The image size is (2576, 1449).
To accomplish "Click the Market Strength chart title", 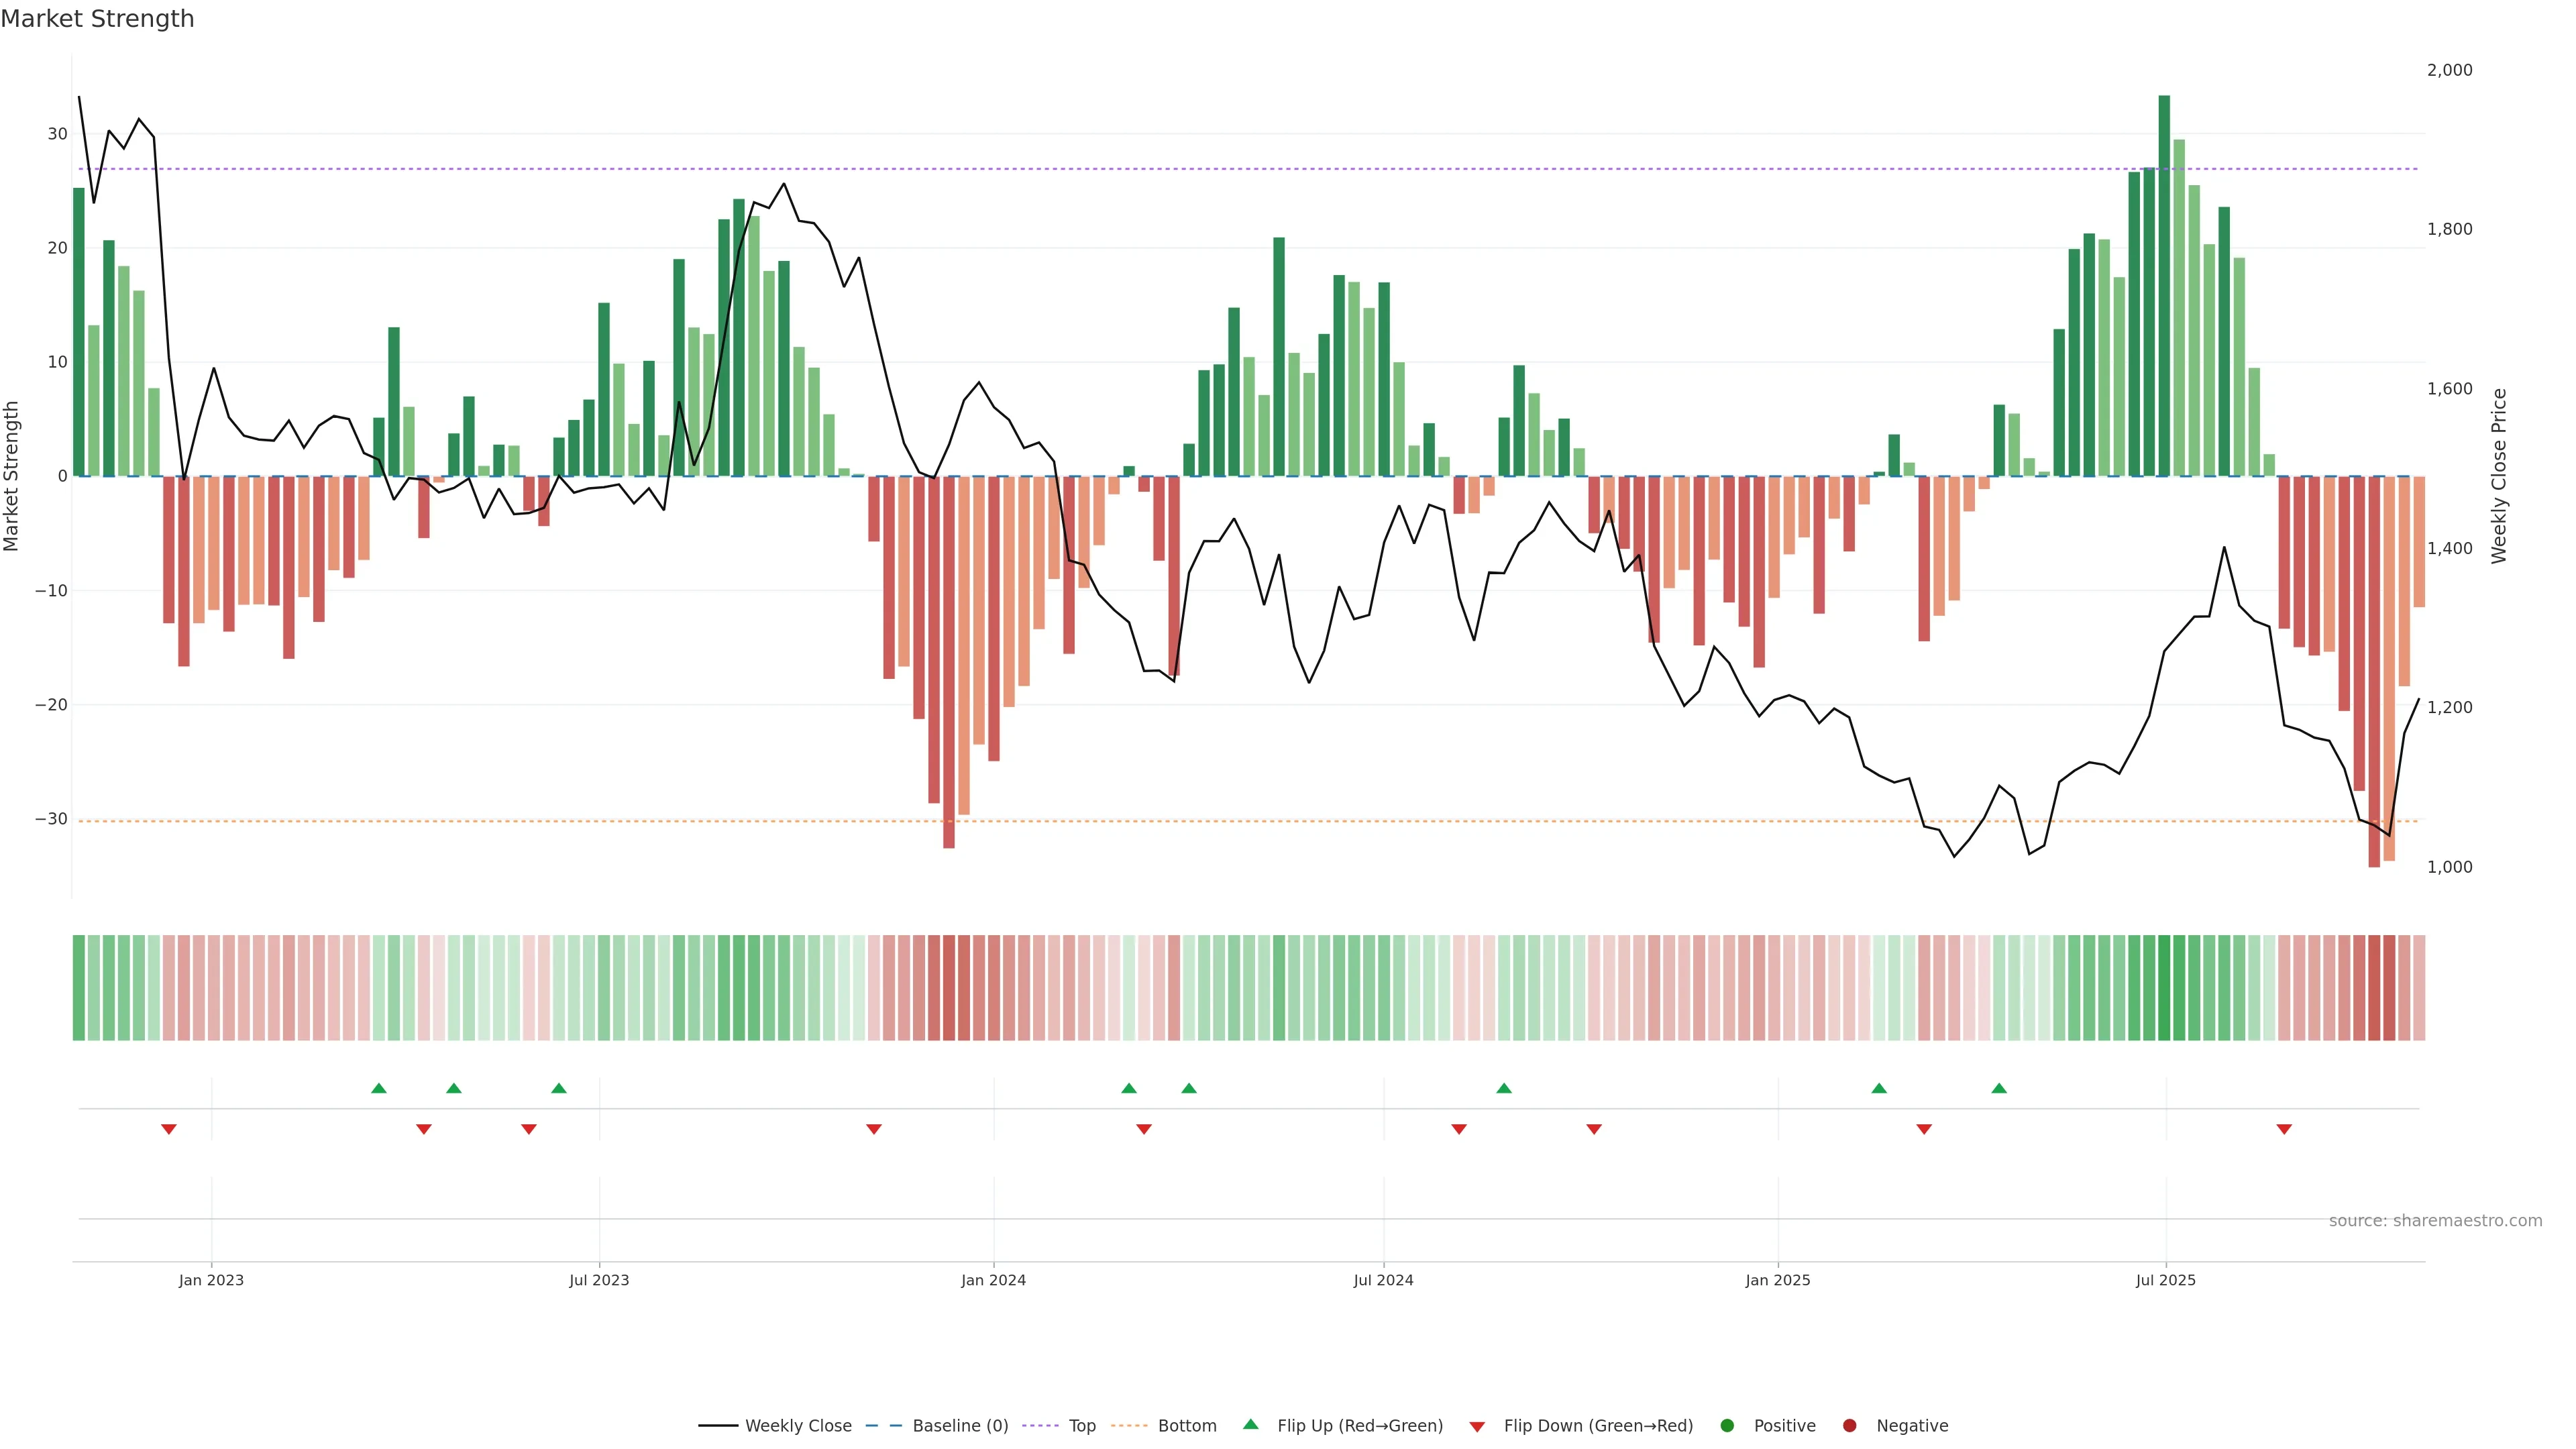I will [97, 19].
